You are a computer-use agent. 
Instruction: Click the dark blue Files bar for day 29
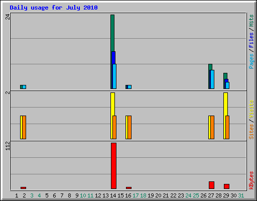[226, 80]
